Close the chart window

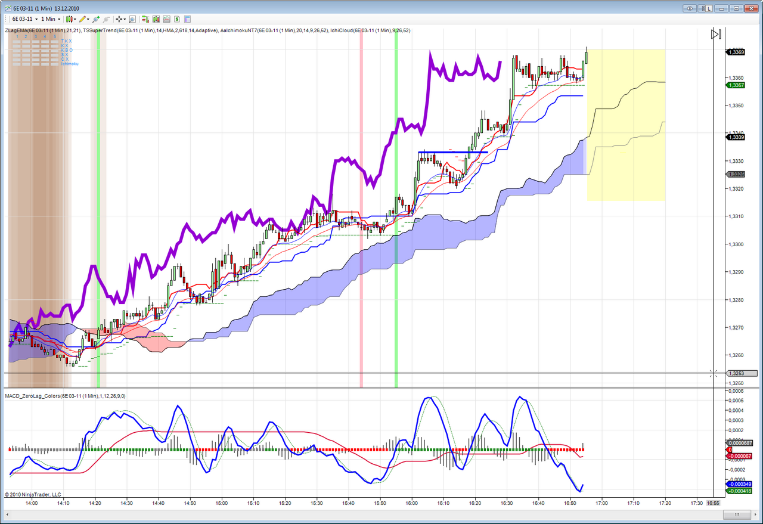pyautogui.click(x=751, y=8)
